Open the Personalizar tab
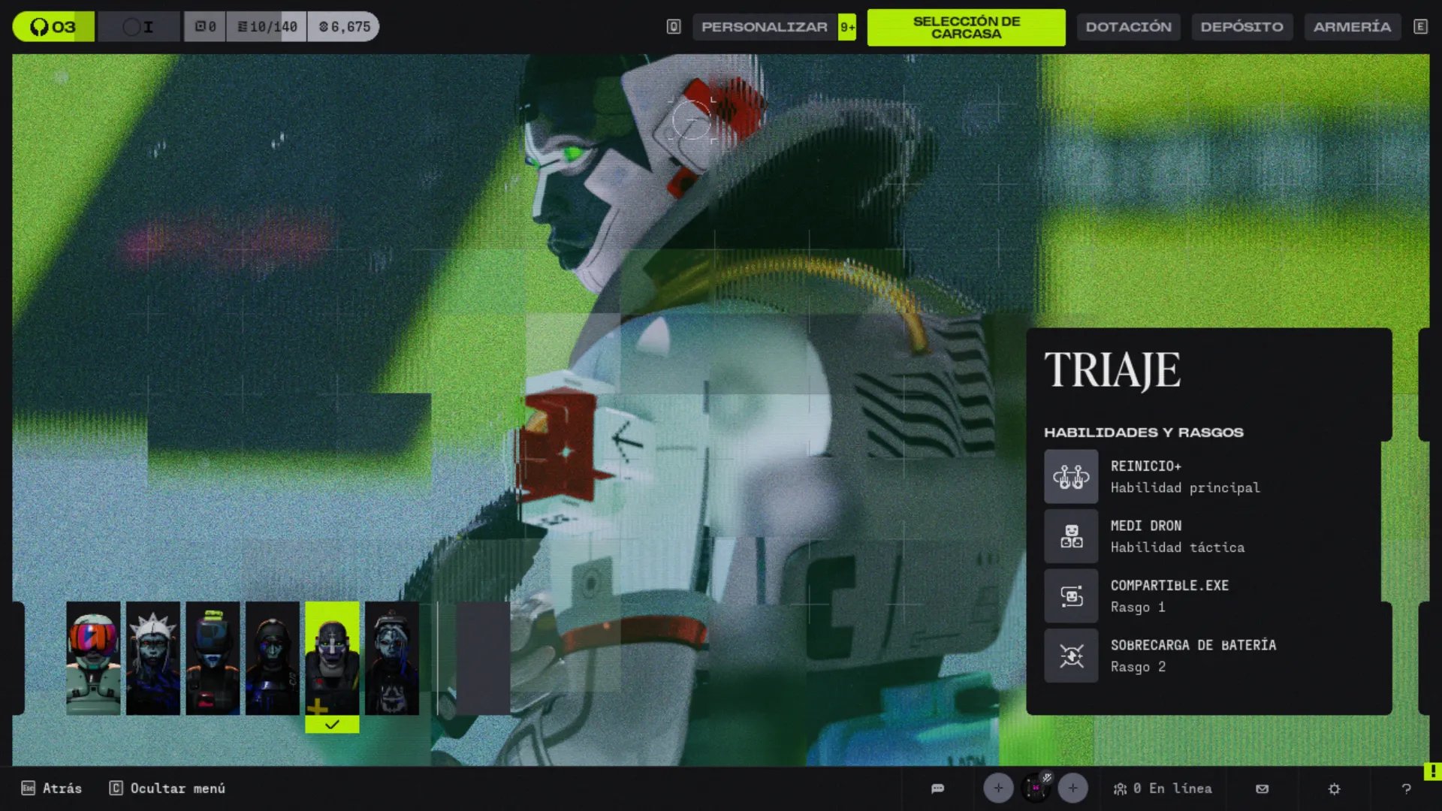This screenshot has width=1442, height=811. 764,27
